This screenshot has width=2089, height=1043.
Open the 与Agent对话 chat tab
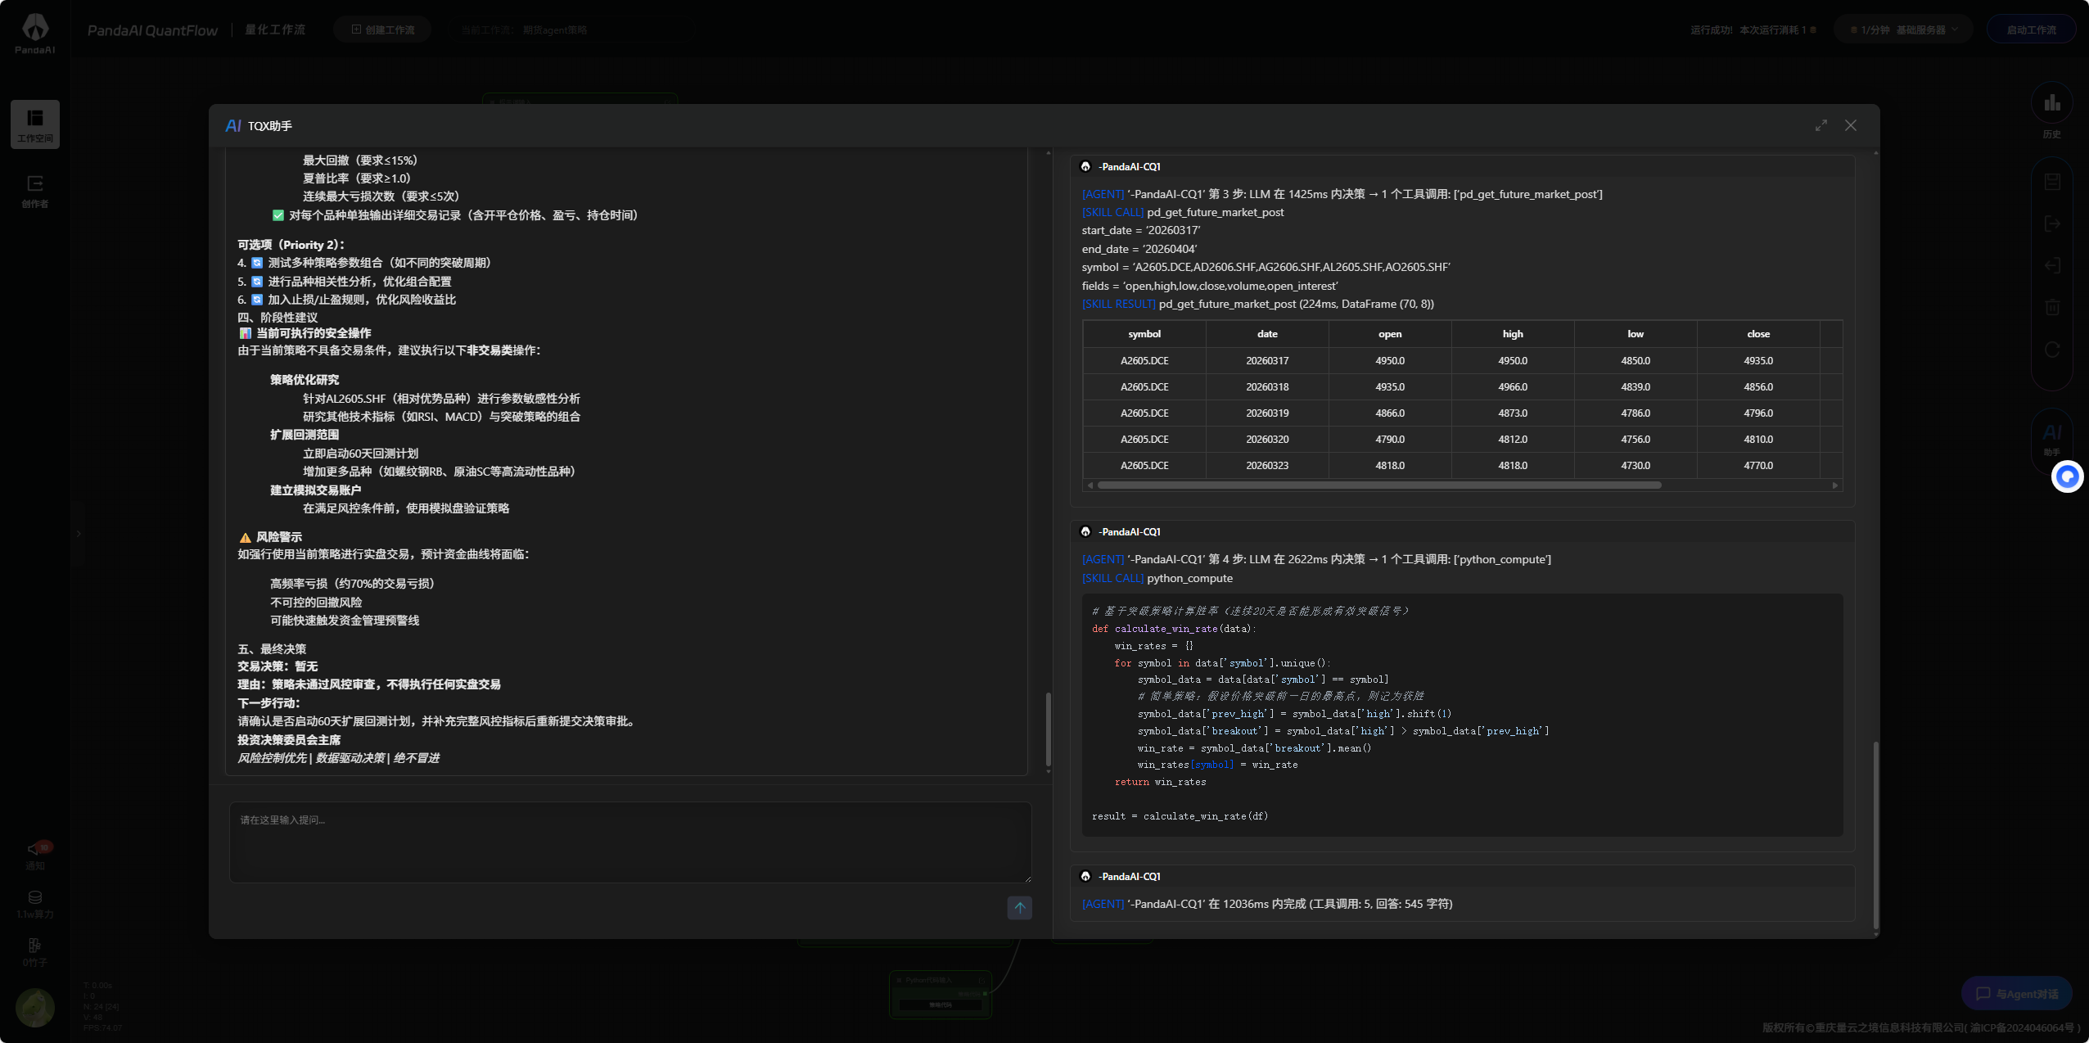click(2016, 993)
